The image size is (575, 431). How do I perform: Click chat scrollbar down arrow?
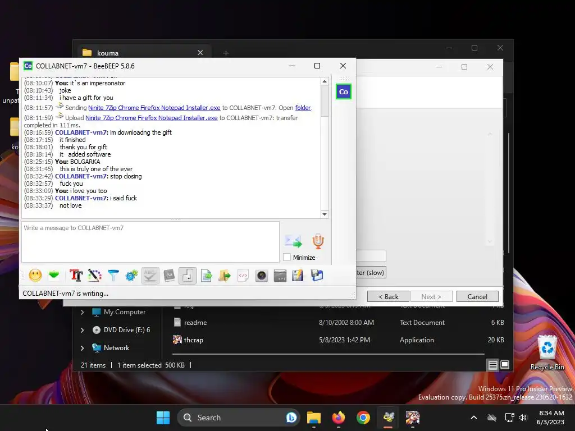coord(325,214)
